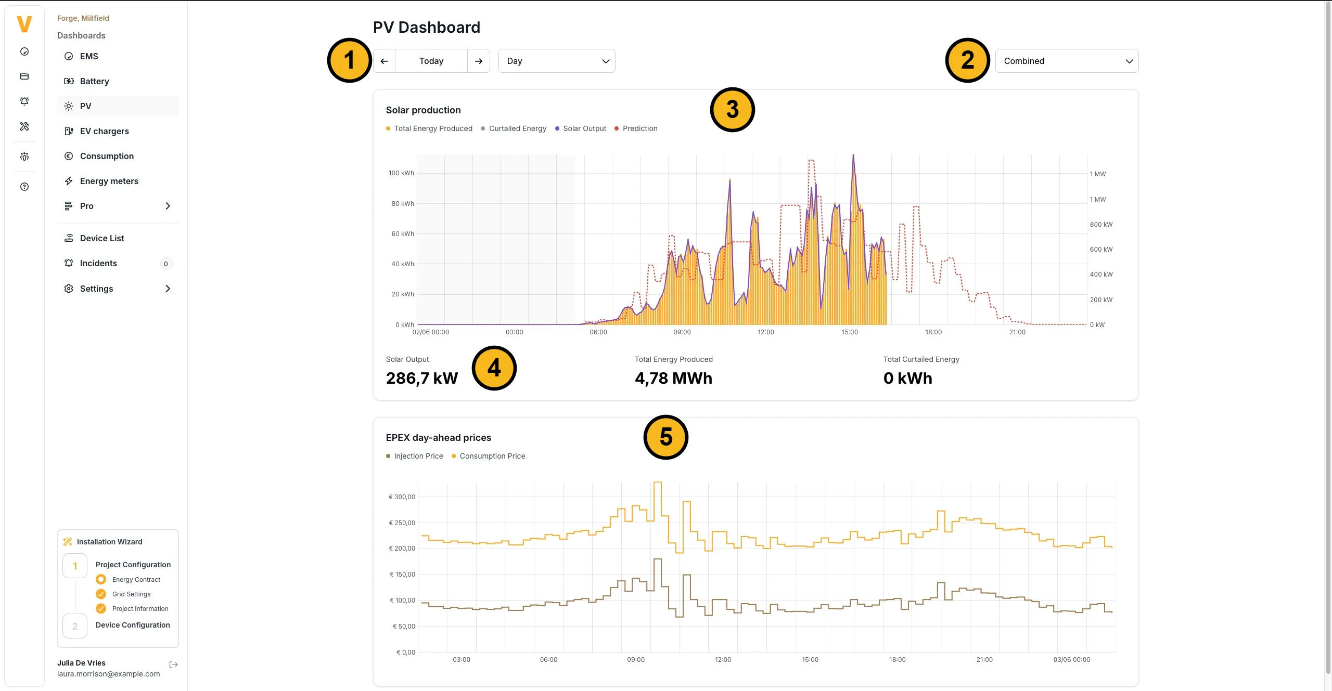This screenshot has width=1332, height=691.
Task: Click the EV chargers plug icon
Action: (x=69, y=131)
